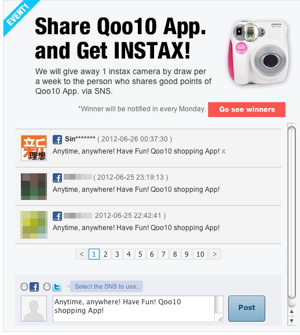Click the Go see winners button
Image resolution: width=300 pixels, height=335 pixels.
[247, 110]
